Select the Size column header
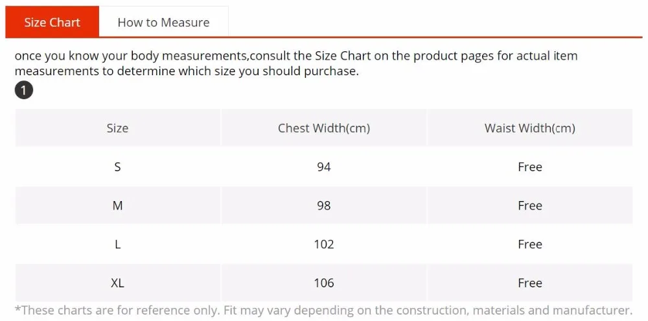648x321 pixels. (118, 128)
